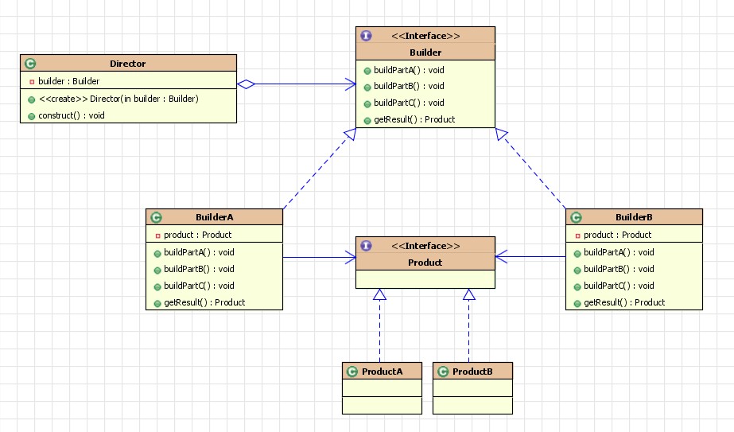Image resolution: width=734 pixels, height=432 pixels.
Task: Click the green class icon on Director header
Action: 30,64
